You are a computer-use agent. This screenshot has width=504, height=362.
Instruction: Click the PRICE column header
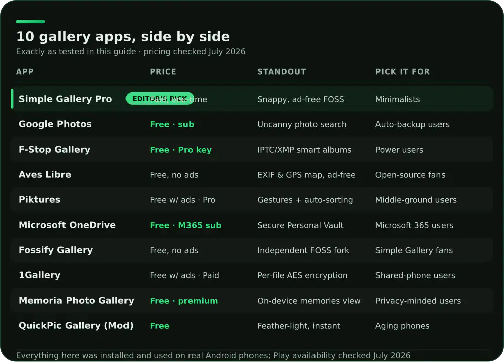(x=163, y=71)
